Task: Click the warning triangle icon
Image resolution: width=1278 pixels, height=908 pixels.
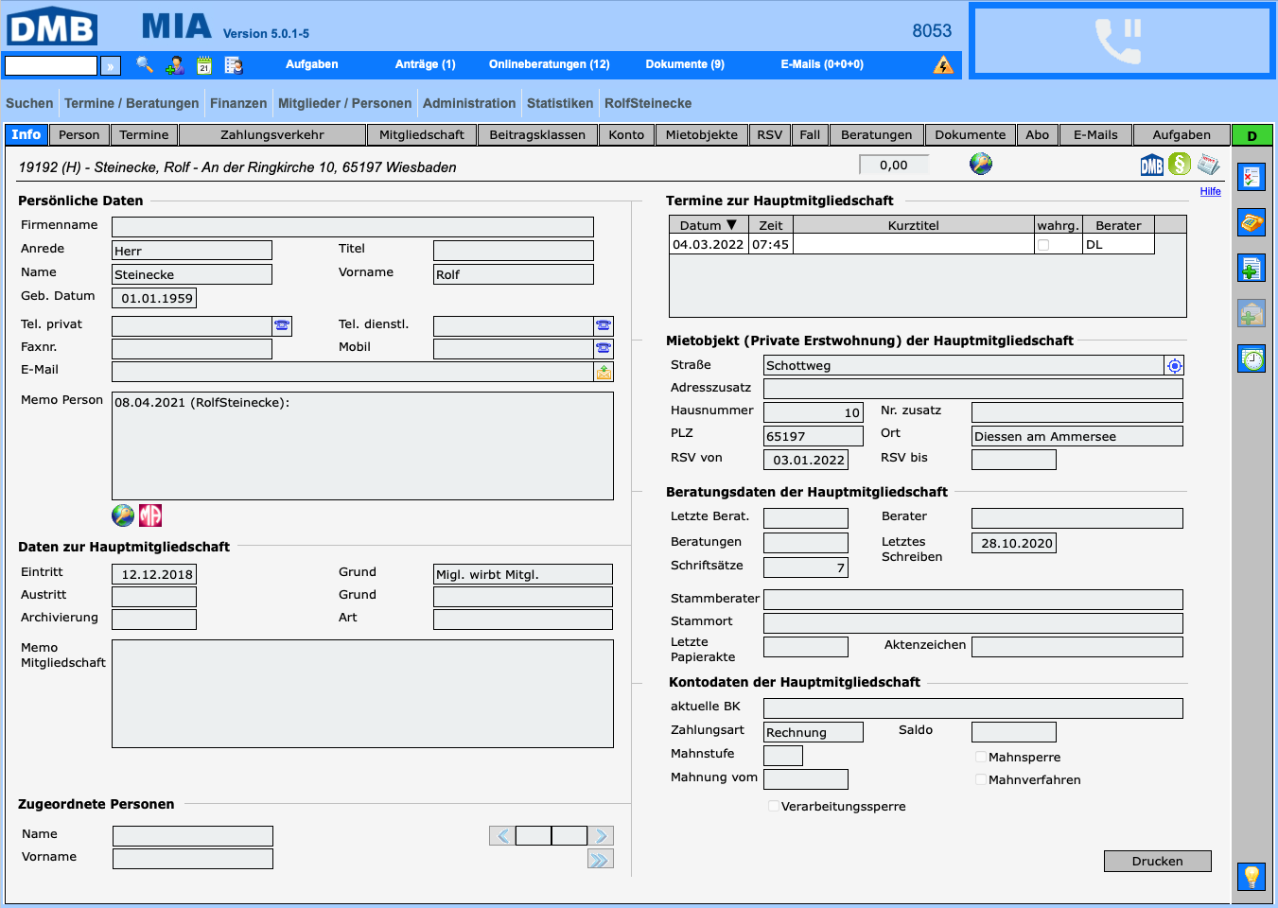Action: pyautogui.click(x=943, y=64)
